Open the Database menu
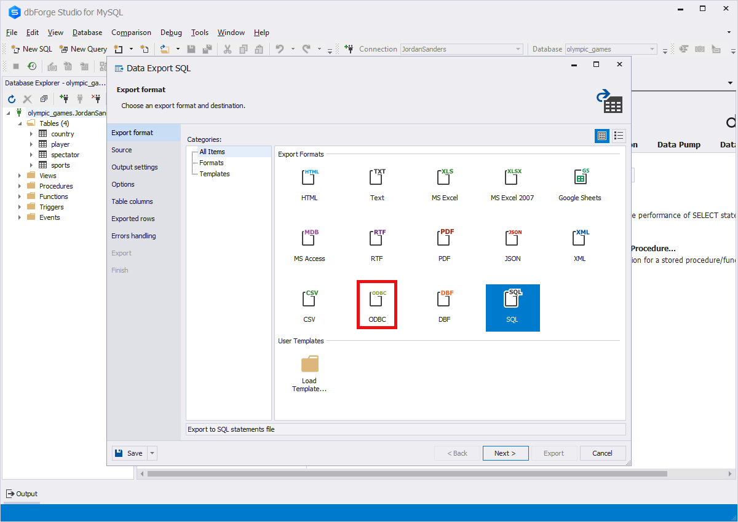The height and width of the screenshot is (522, 738). pyautogui.click(x=87, y=33)
